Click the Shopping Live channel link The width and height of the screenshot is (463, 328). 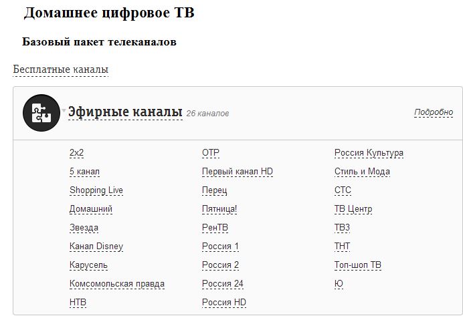[x=96, y=190]
